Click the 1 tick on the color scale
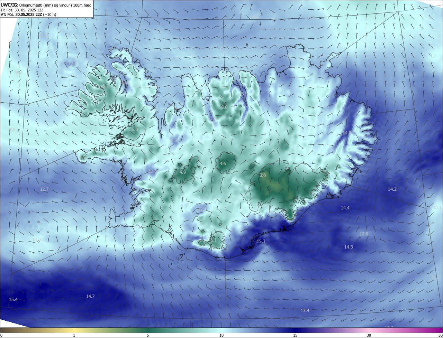 [x=74, y=335]
